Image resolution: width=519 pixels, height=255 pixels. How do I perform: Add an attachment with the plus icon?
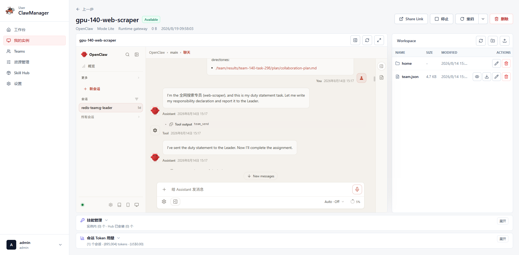pos(164,189)
